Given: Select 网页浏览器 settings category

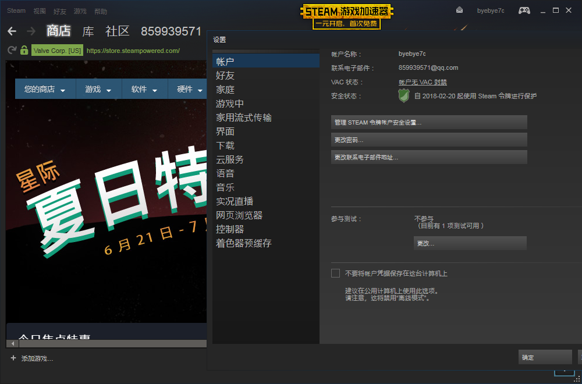Looking at the screenshot, I should click(x=266, y=215).
